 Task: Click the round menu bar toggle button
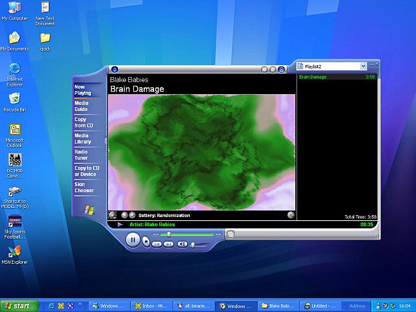tap(114, 70)
